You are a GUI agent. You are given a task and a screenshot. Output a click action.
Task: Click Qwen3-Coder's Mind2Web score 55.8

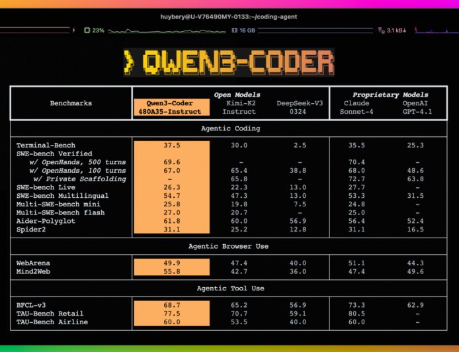(172, 271)
